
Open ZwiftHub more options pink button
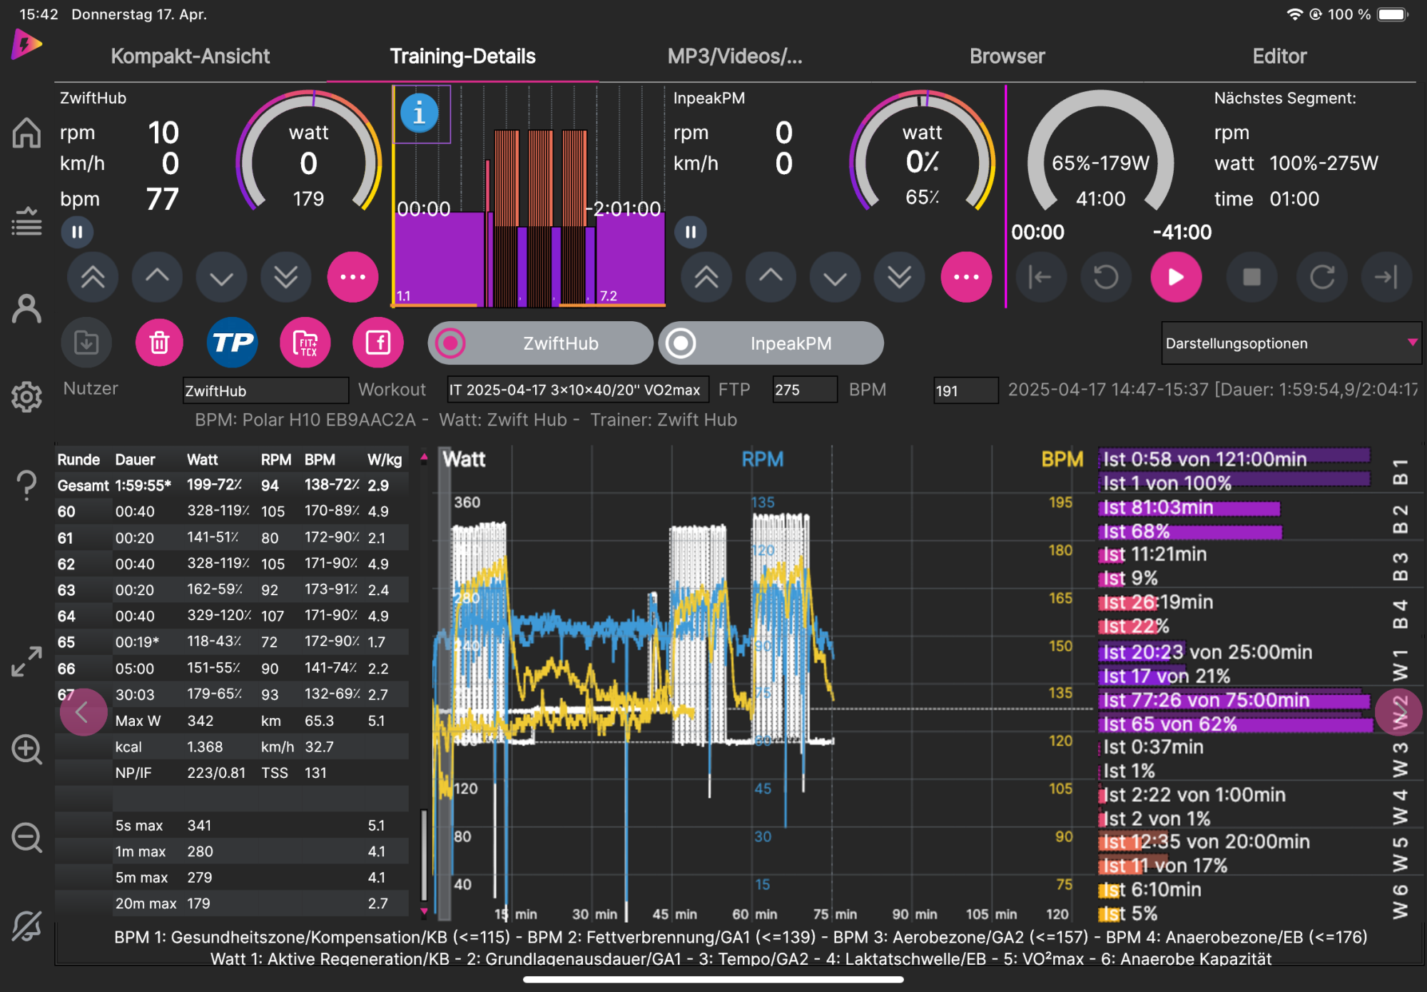click(352, 277)
